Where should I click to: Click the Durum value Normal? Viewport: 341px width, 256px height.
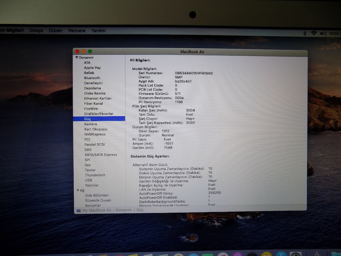168,135
